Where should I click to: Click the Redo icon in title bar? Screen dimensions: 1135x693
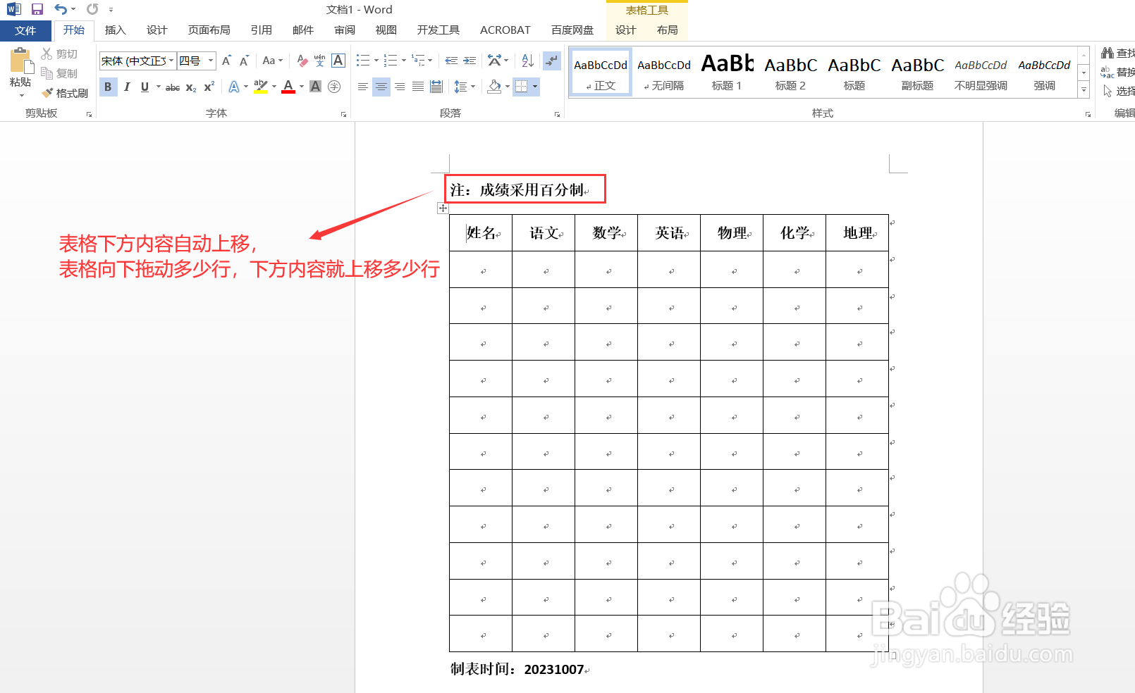[92, 9]
